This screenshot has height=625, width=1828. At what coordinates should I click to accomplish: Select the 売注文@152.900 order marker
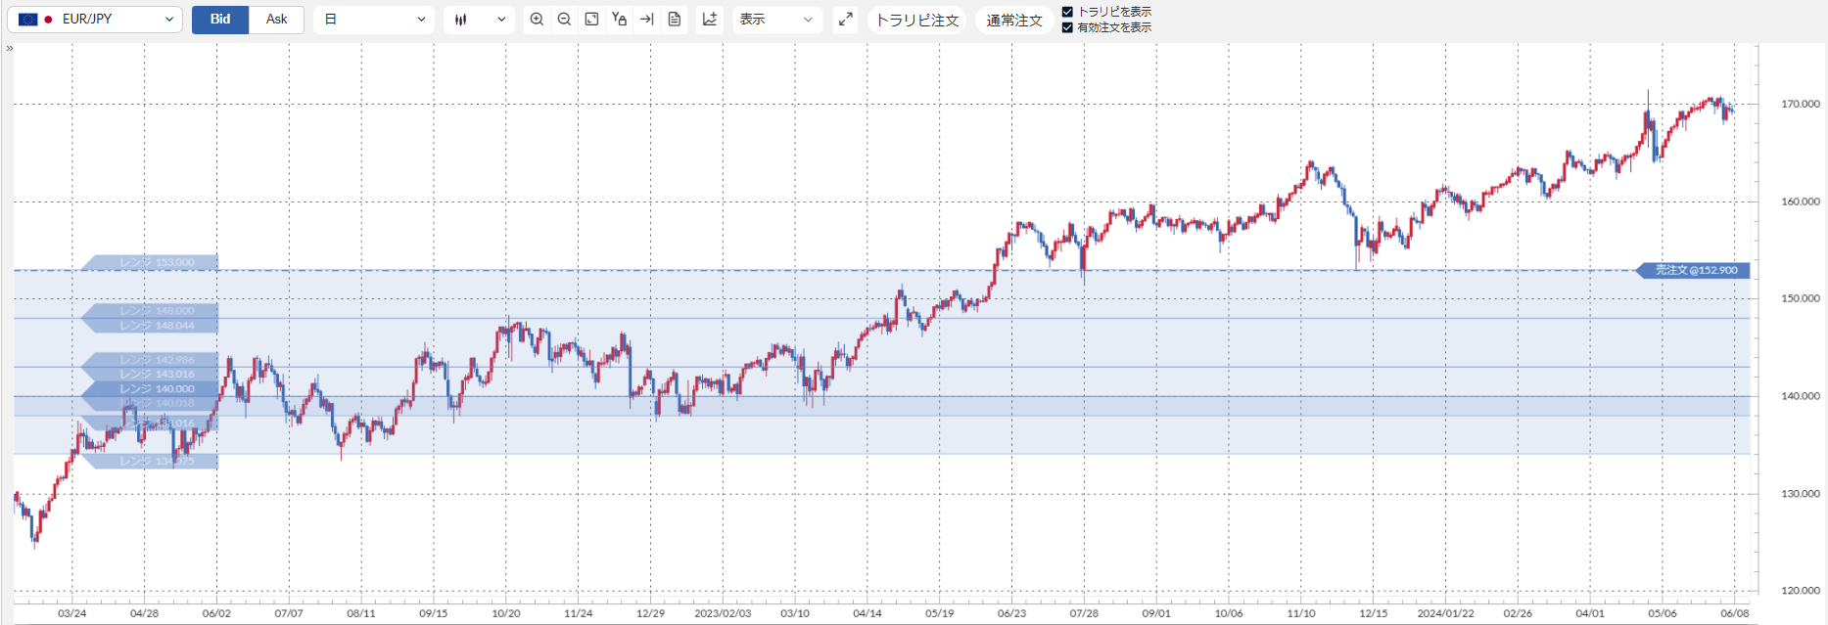(1694, 270)
